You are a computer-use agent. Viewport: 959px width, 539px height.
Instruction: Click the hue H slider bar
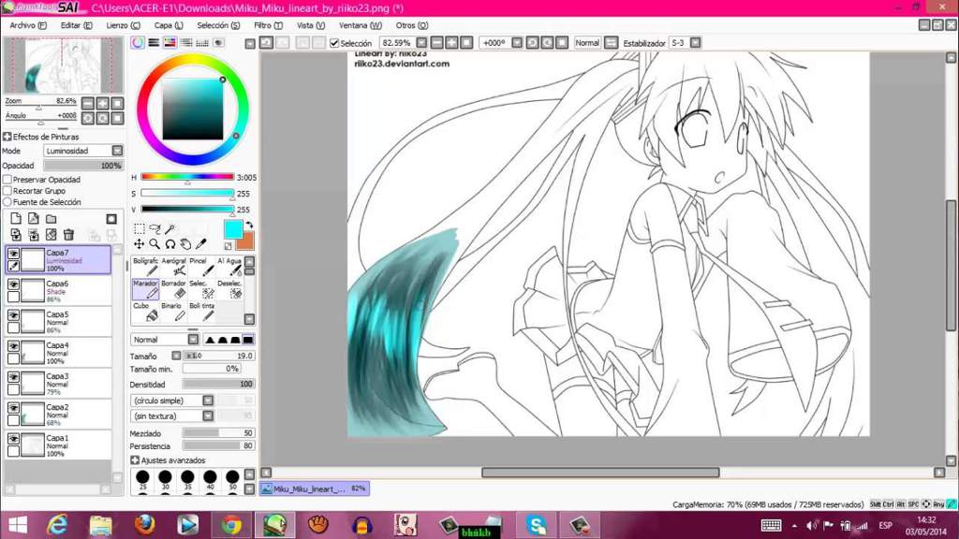coord(187,177)
